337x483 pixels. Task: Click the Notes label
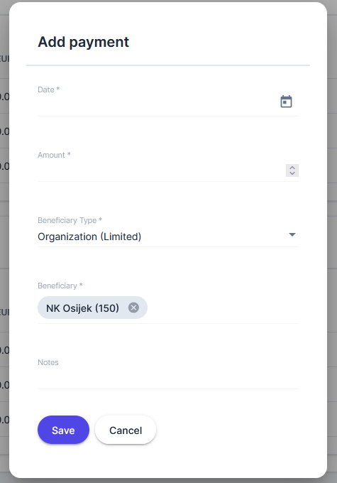48,362
